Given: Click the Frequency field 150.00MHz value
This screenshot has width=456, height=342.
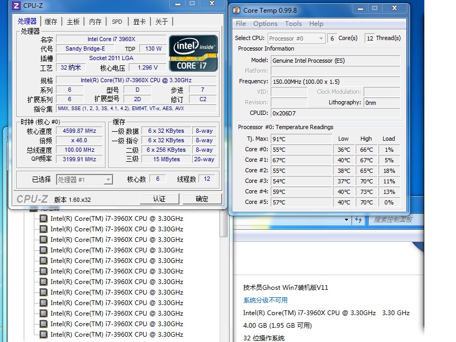Looking at the screenshot, I should (x=336, y=82).
